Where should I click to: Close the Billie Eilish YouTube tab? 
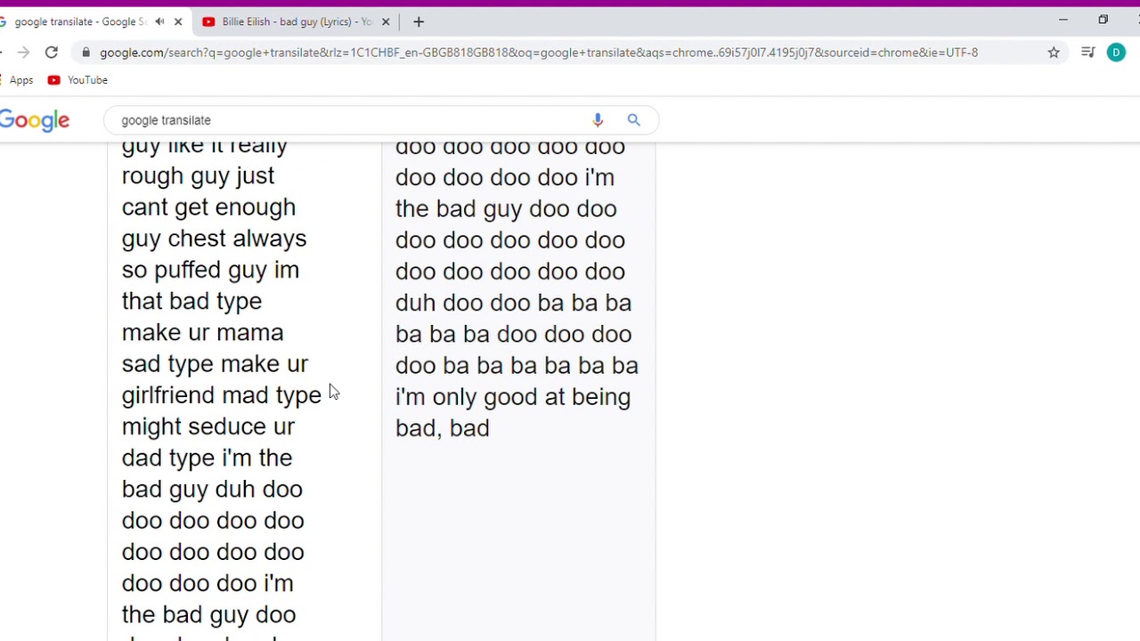coord(386,21)
